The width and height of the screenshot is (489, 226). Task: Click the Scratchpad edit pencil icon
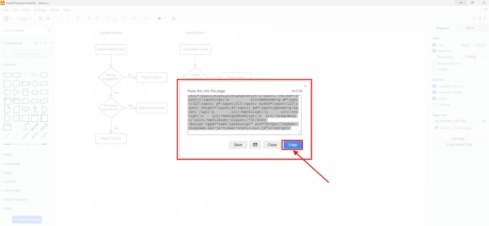point(46,43)
